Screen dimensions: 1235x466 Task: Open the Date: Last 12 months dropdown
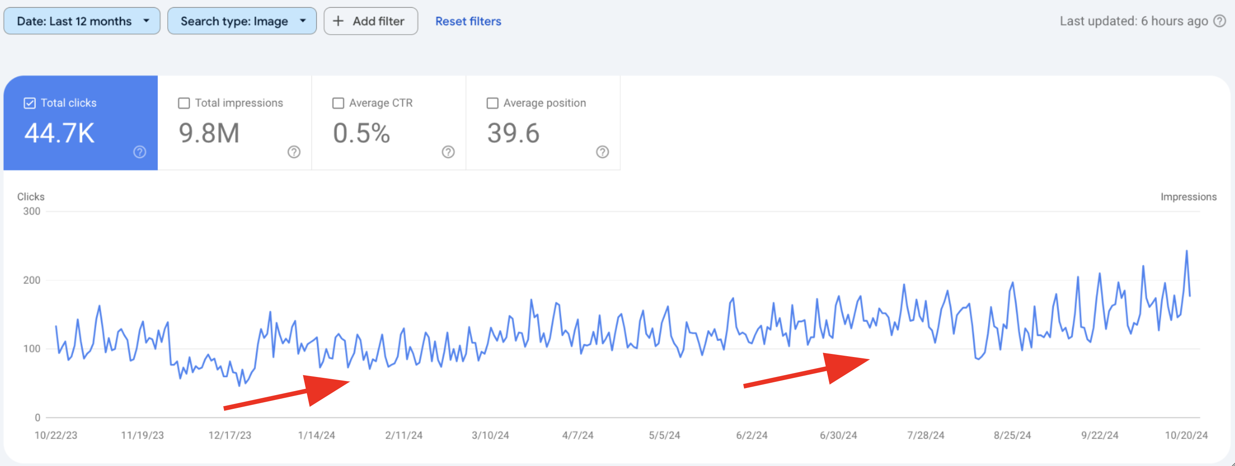[x=82, y=21]
